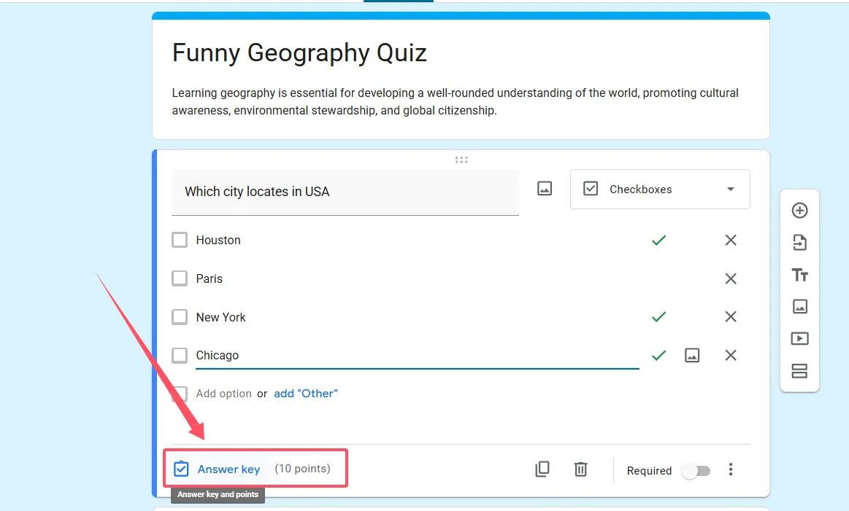Add image from the side toolbar

tap(799, 307)
